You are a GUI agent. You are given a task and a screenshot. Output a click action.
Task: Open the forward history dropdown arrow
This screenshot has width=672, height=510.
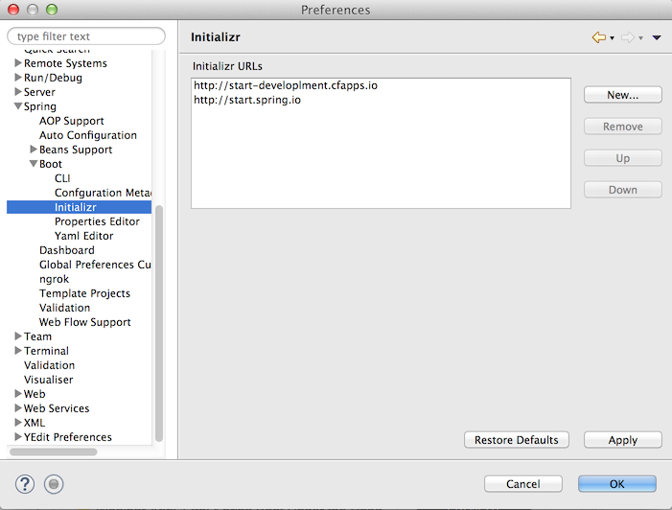pyautogui.click(x=640, y=38)
